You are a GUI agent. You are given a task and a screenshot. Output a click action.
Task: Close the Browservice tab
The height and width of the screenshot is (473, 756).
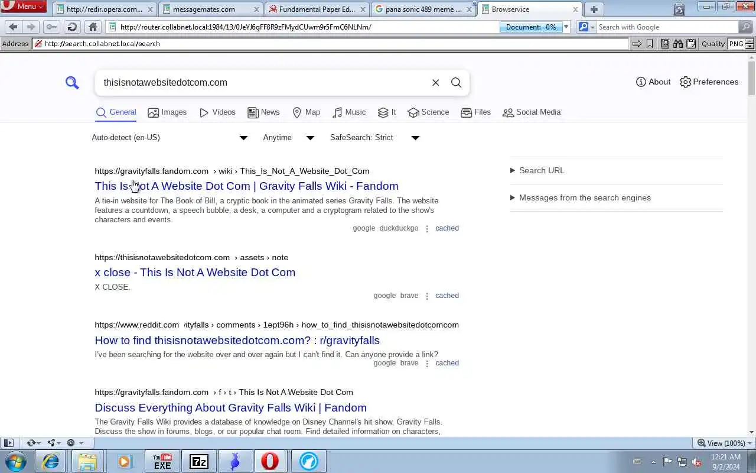coord(575,9)
